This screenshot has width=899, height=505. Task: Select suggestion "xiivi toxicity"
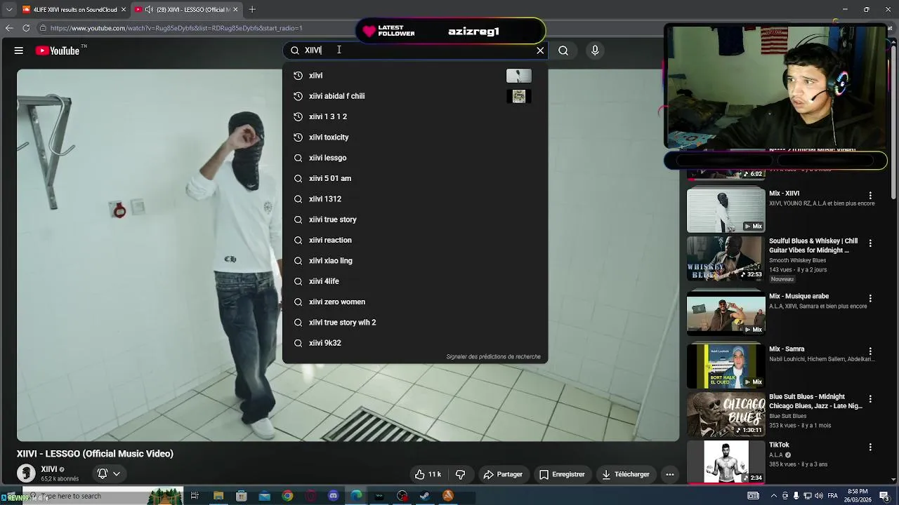click(414, 137)
